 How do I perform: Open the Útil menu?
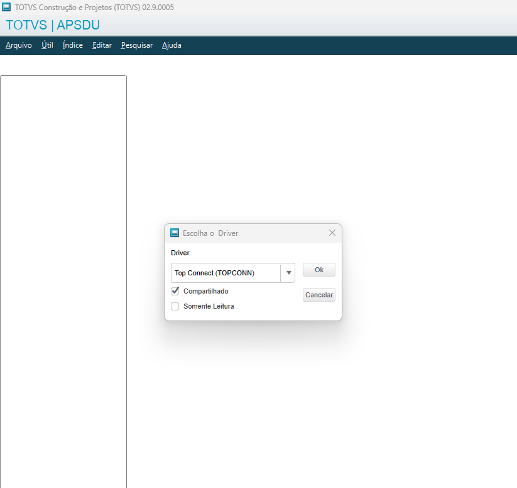(47, 45)
